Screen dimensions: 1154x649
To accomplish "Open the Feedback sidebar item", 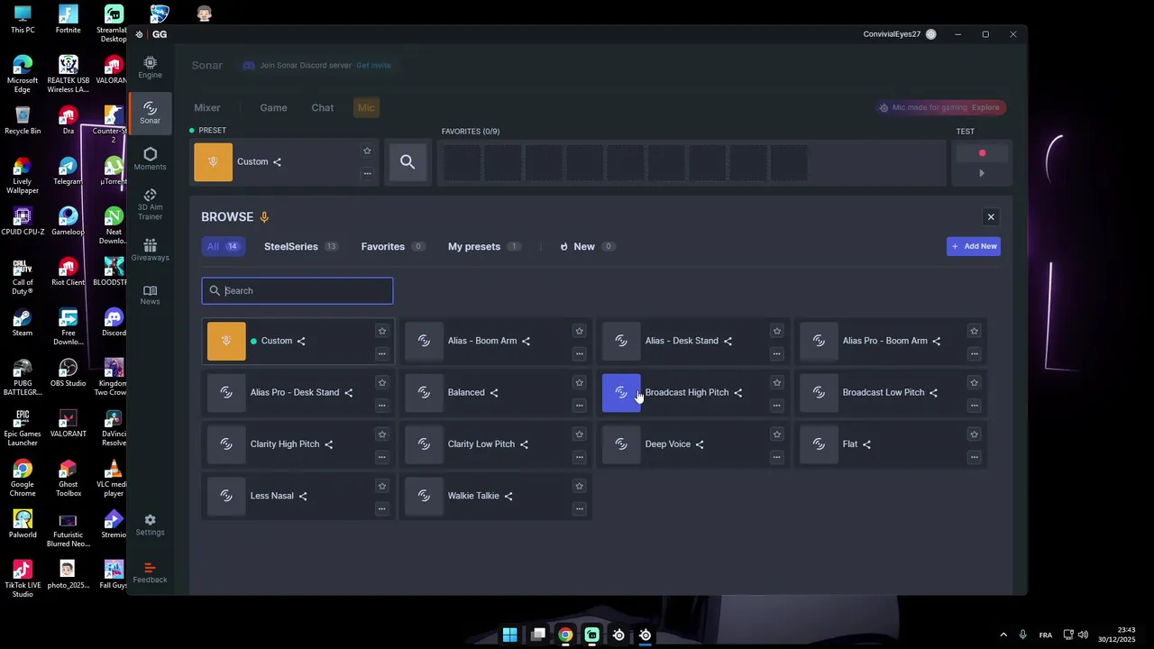I will coord(150,573).
